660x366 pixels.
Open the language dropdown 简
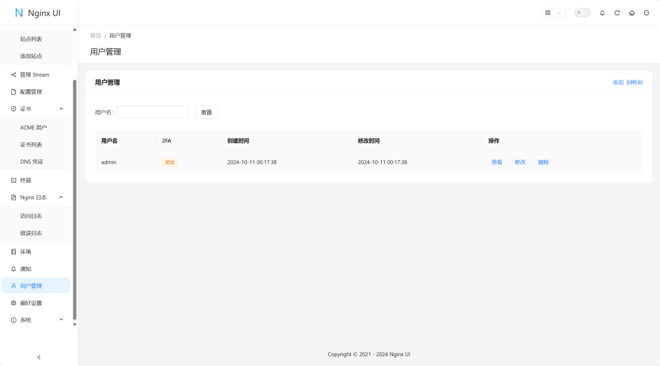click(x=554, y=13)
